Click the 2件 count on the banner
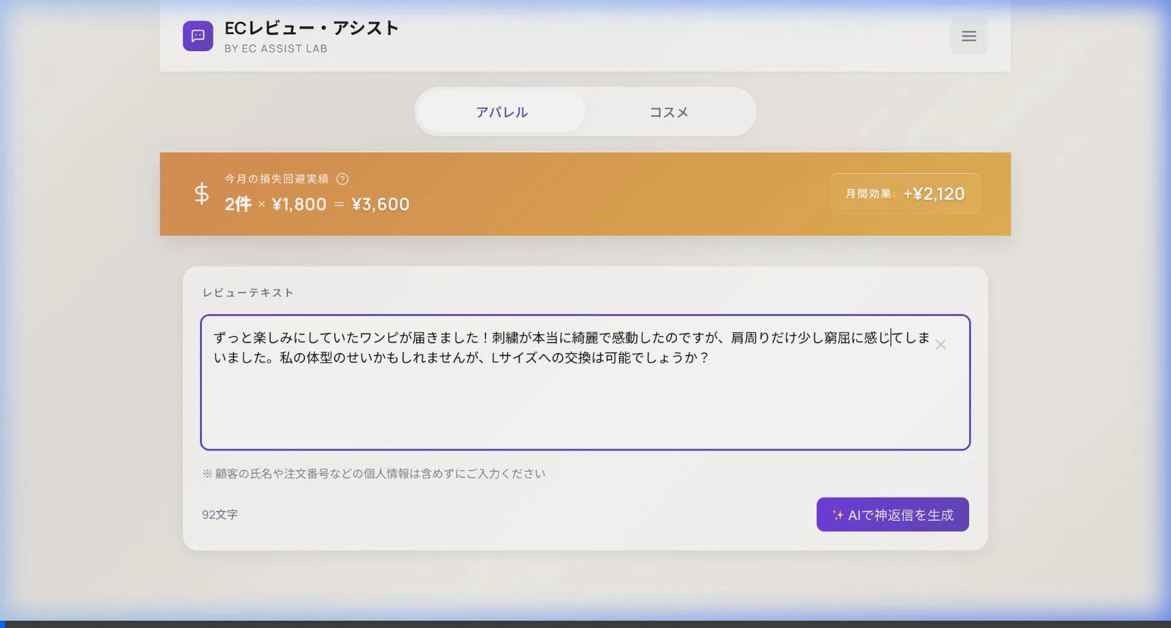The width and height of the screenshot is (1171, 628). [237, 204]
